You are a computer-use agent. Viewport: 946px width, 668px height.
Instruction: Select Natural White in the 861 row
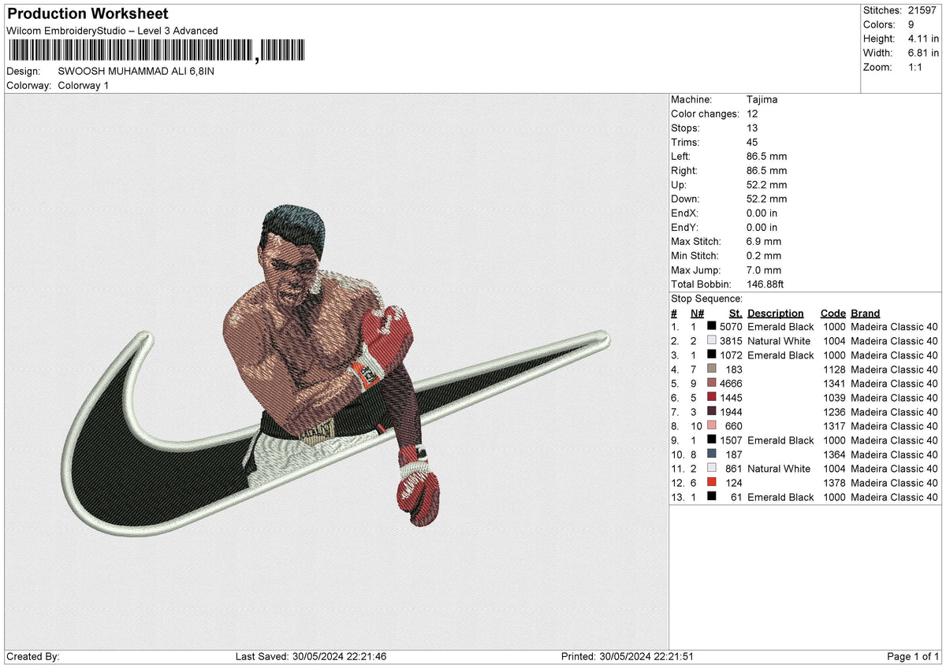pyautogui.click(x=779, y=469)
